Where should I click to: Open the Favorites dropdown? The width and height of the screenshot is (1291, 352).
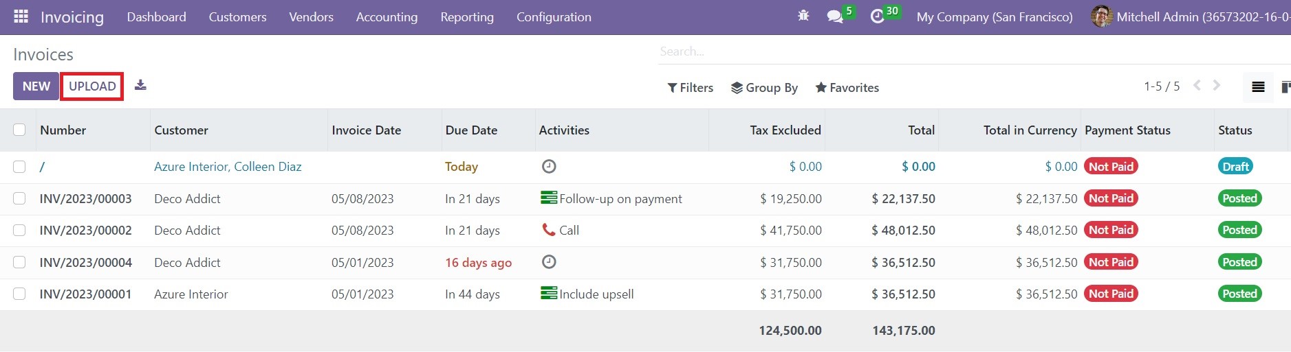point(847,88)
